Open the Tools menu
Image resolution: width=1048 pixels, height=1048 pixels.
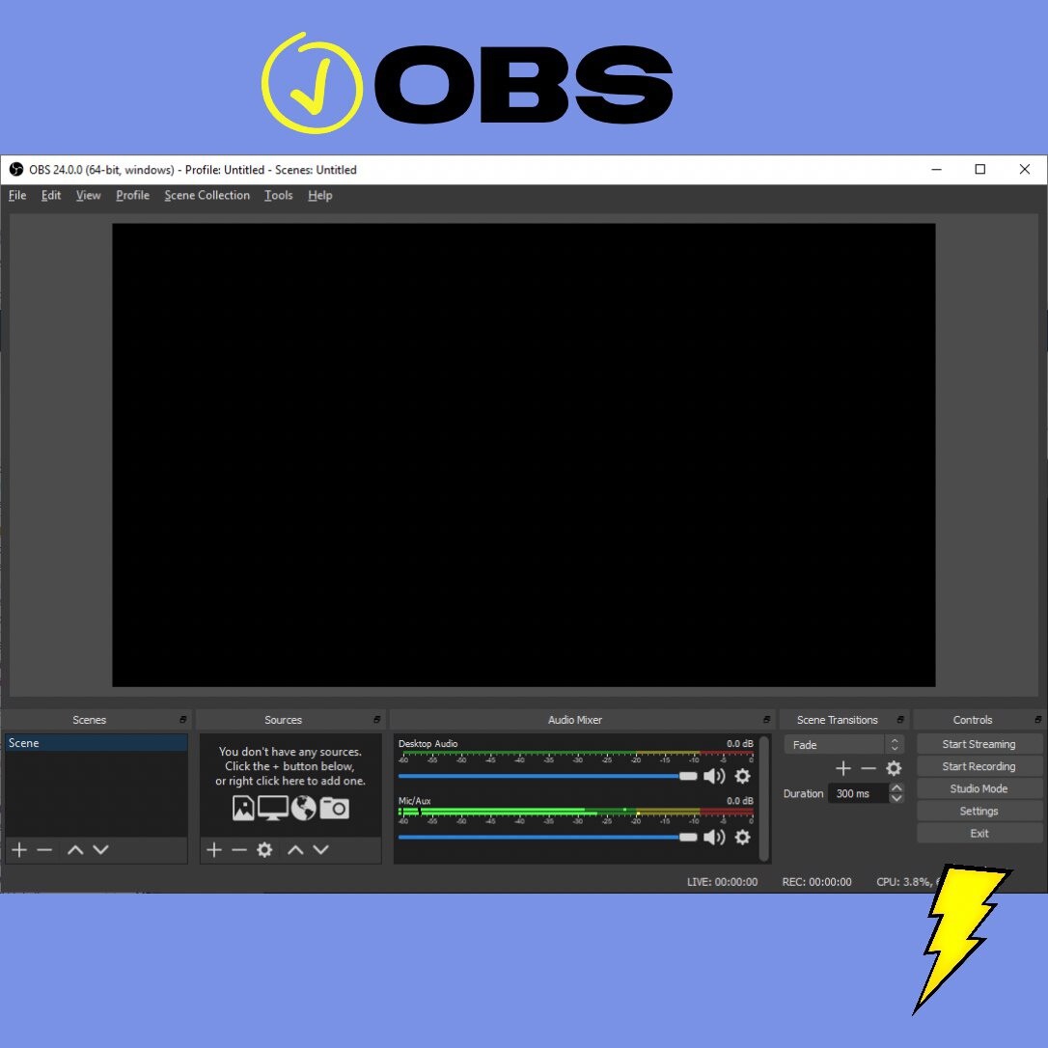tap(278, 195)
